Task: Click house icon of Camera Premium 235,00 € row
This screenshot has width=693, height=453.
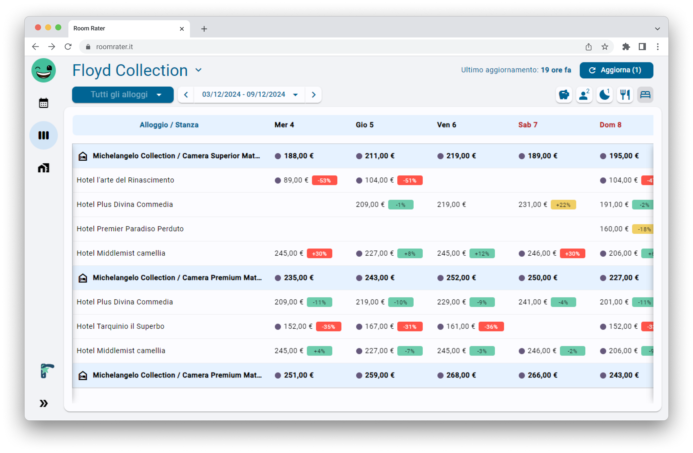Action: pyautogui.click(x=83, y=278)
